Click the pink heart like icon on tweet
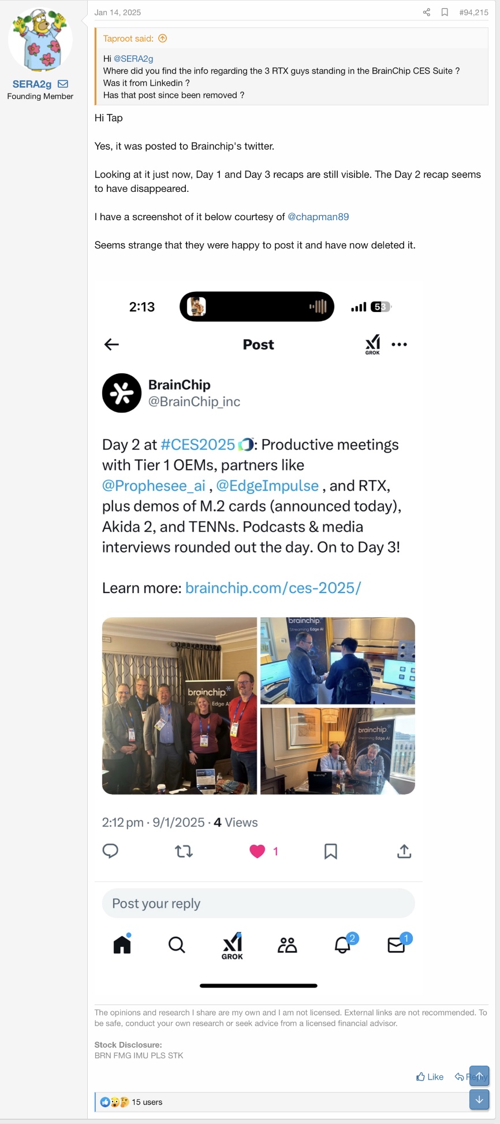Image resolution: width=500 pixels, height=1124 pixels. pos(257,851)
